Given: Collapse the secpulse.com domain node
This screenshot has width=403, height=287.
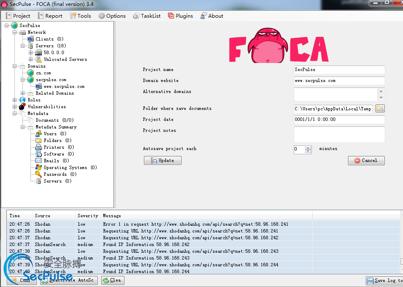Looking at the screenshot, I should pos(22,79).
